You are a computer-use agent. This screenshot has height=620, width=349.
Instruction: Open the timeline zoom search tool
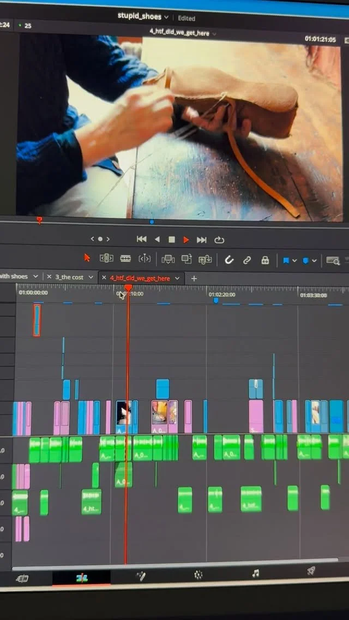coord(333,261)
